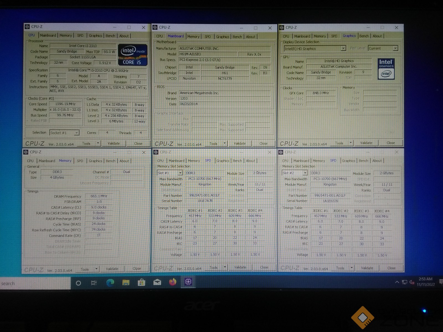Image resolution: width=443 pixels, height=332 pixels.
Task: Click the CPU-Z title icon in the Slot #2 window
Action: pyautogui.click(x=281, y=152)
